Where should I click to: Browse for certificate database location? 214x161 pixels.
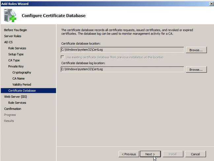click(196, 50)
